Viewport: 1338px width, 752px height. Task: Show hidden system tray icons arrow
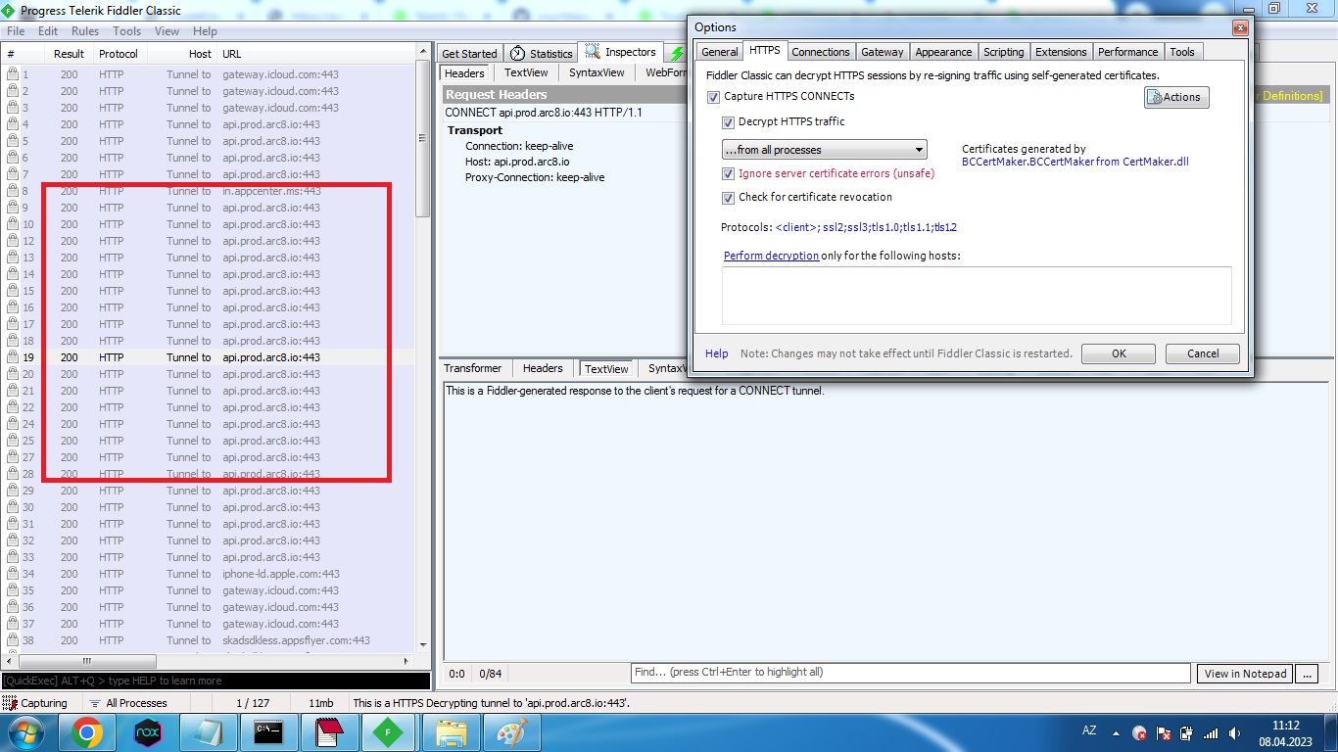pyautogui.click(x=1115, y=732)
